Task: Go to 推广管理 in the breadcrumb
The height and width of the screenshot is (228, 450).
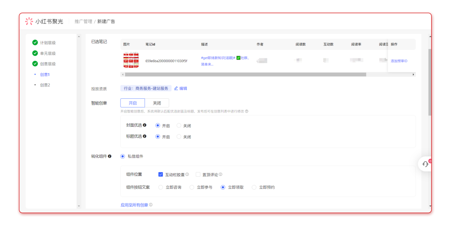Action: (x=83, y=21)
